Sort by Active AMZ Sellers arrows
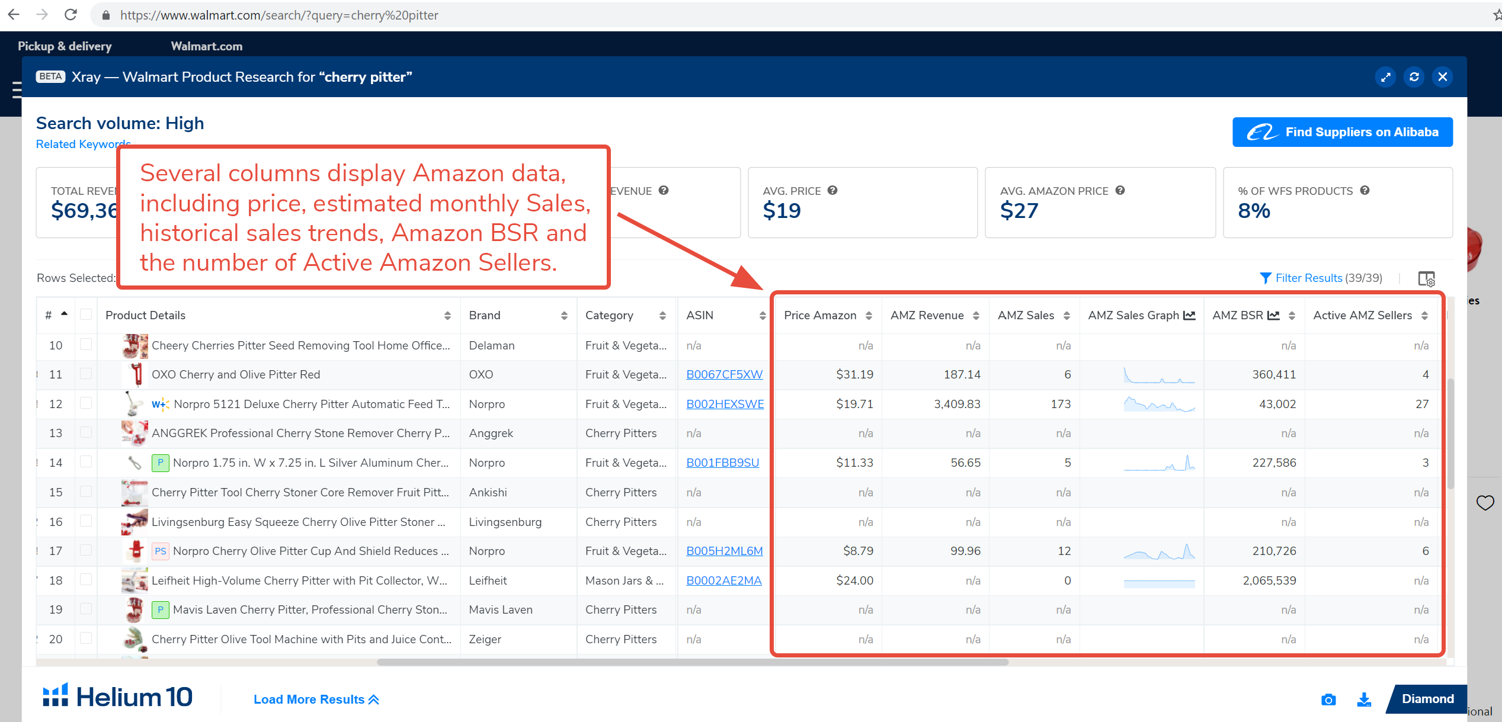 pyautogui.click(x=1424, y=316)
